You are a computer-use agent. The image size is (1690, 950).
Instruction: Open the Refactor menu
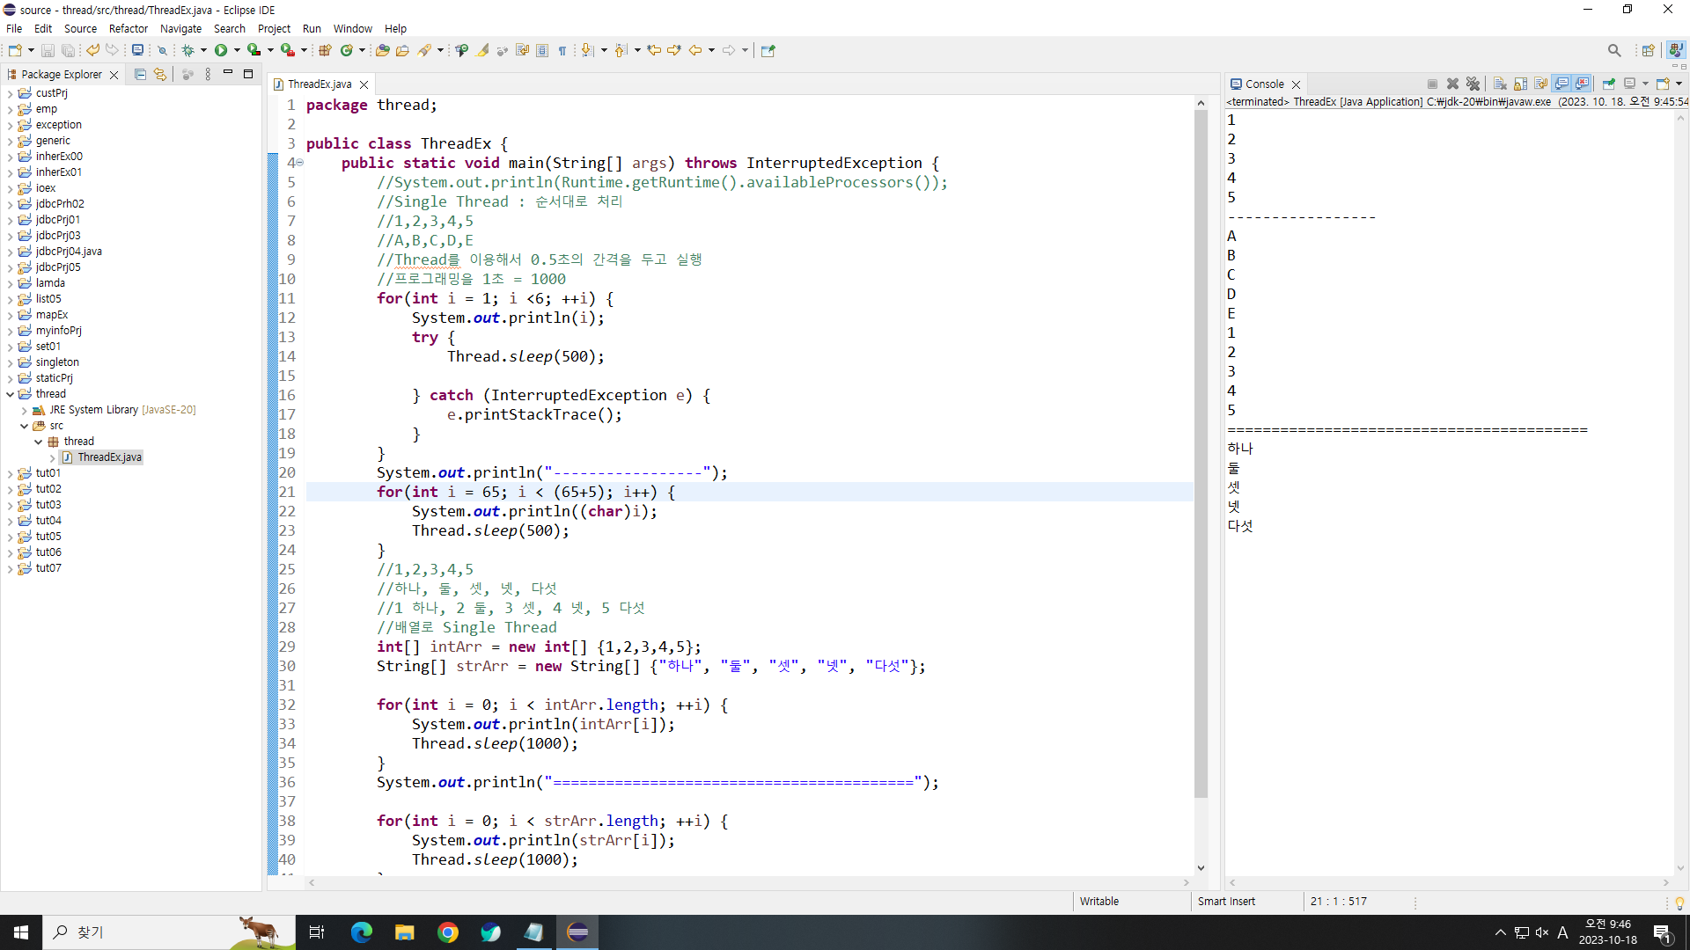click(x=128, y=28)
